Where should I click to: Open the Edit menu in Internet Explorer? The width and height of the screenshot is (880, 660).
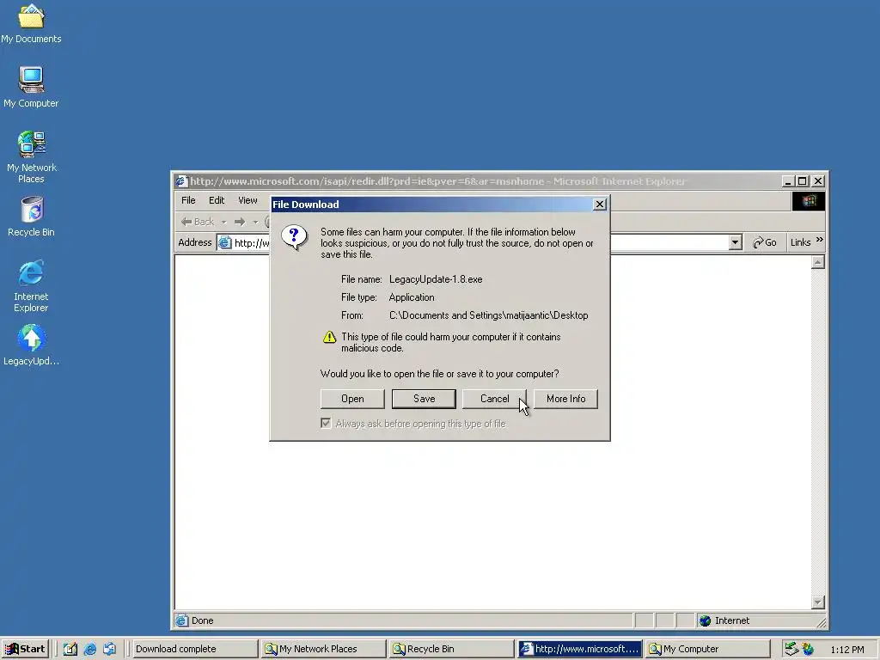click(217, 200)
